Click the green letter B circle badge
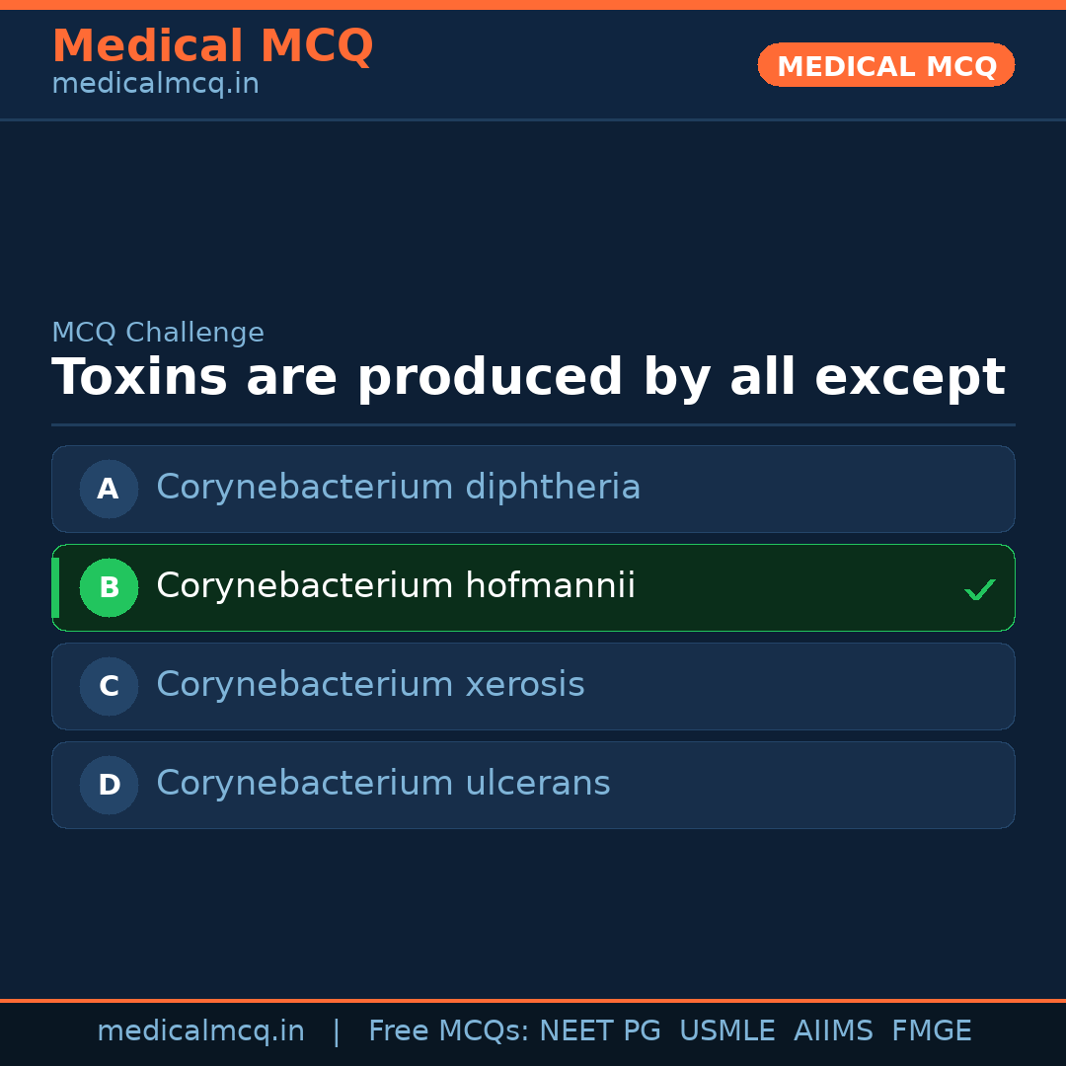This screenshot has height=1066, width=1066. click(109, 587)
